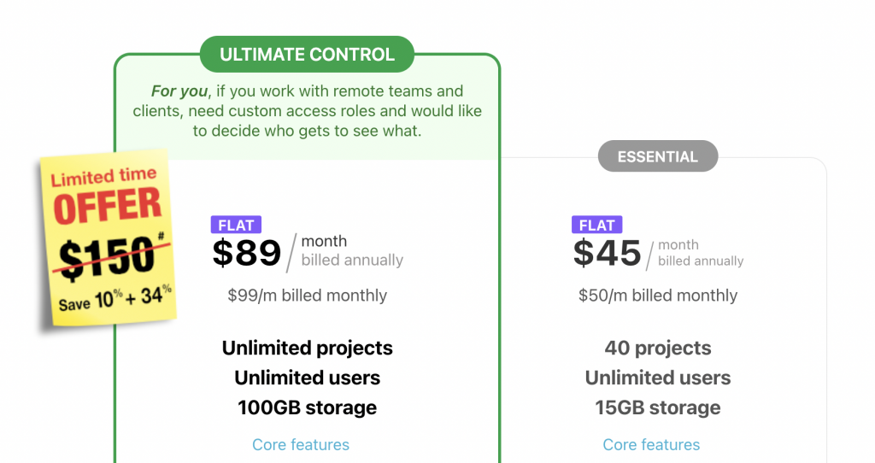This screenshot has width=875, height=463.
Task: Click the $89 price figure
Action: (247, 253)
